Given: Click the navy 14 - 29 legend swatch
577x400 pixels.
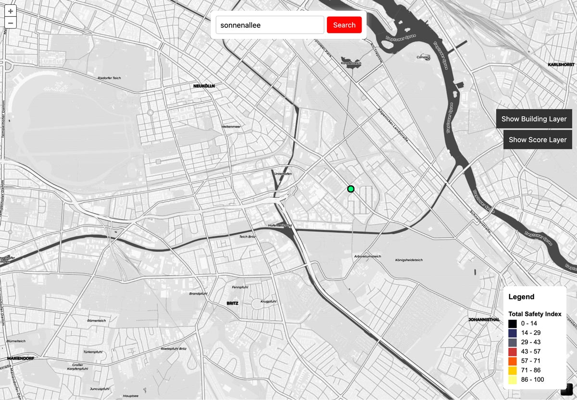Looking at the screenshot, I should (513, 333).
